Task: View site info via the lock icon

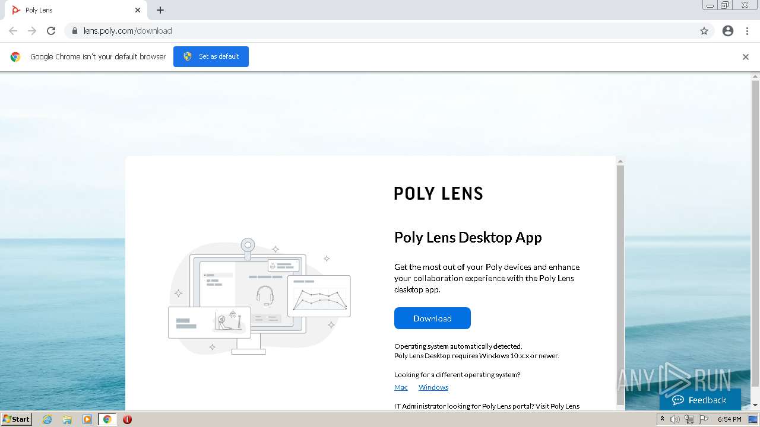Action: (x=74, y=31)
